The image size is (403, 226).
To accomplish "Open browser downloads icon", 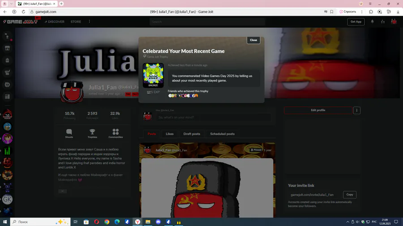I will [398, 12].
